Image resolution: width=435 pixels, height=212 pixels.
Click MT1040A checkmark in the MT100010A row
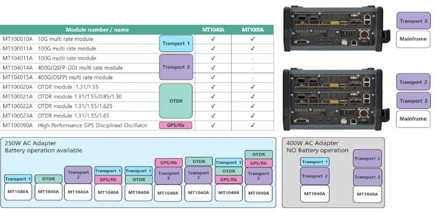tap(213, 39)
